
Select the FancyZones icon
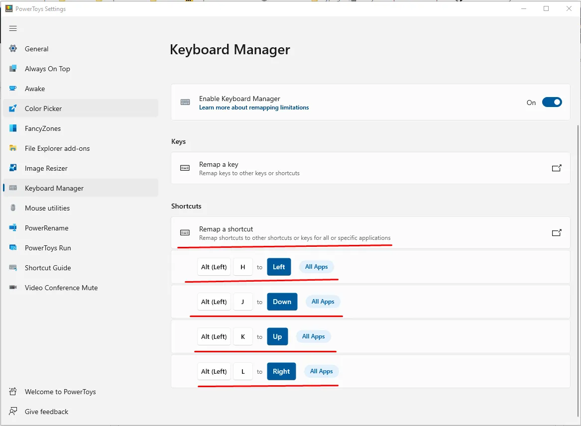(13, 128)
